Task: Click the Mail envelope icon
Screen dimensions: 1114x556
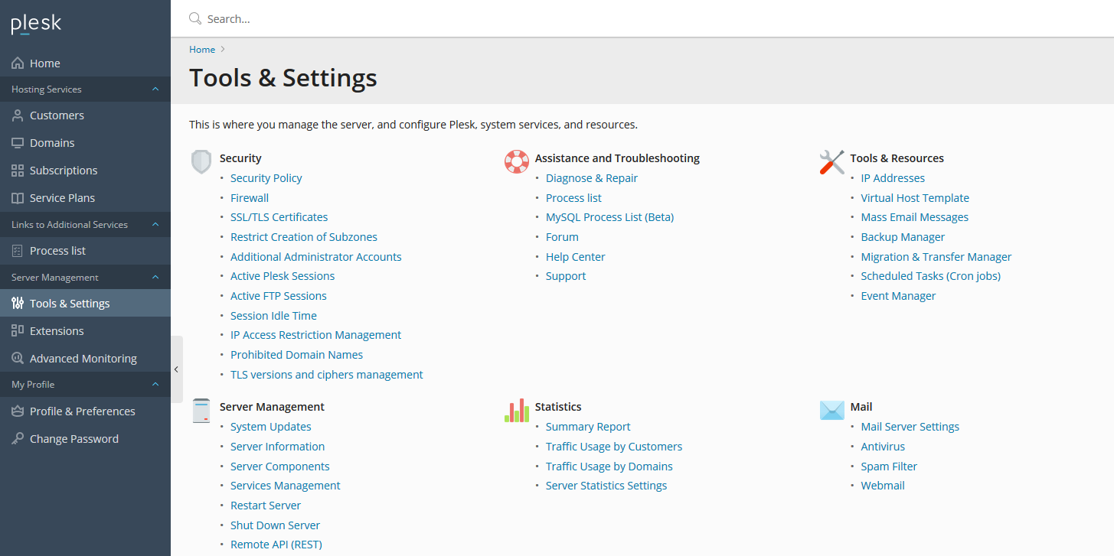Action: click(831, 410)
